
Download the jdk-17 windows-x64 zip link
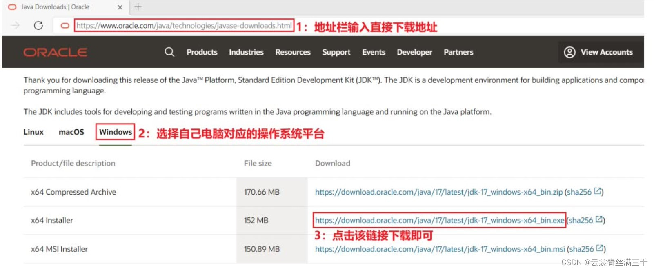(x=439, y=192)
